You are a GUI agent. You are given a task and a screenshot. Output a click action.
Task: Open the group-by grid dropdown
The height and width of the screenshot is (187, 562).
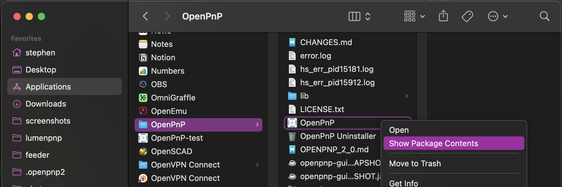(x=414, y=16)
